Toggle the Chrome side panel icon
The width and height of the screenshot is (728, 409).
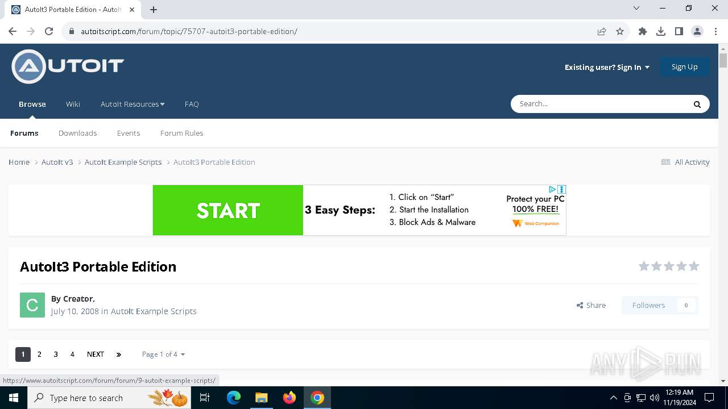point(679,31)
